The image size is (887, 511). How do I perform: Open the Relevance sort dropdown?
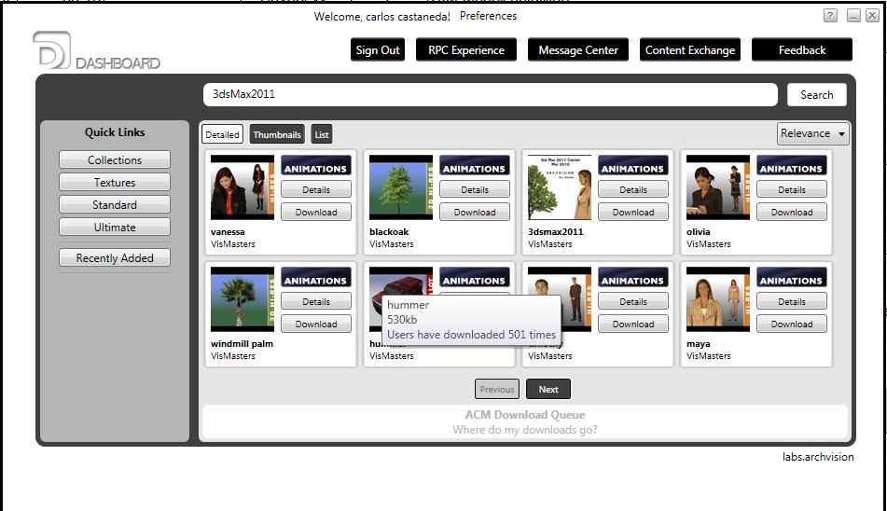tap(812, 133)
